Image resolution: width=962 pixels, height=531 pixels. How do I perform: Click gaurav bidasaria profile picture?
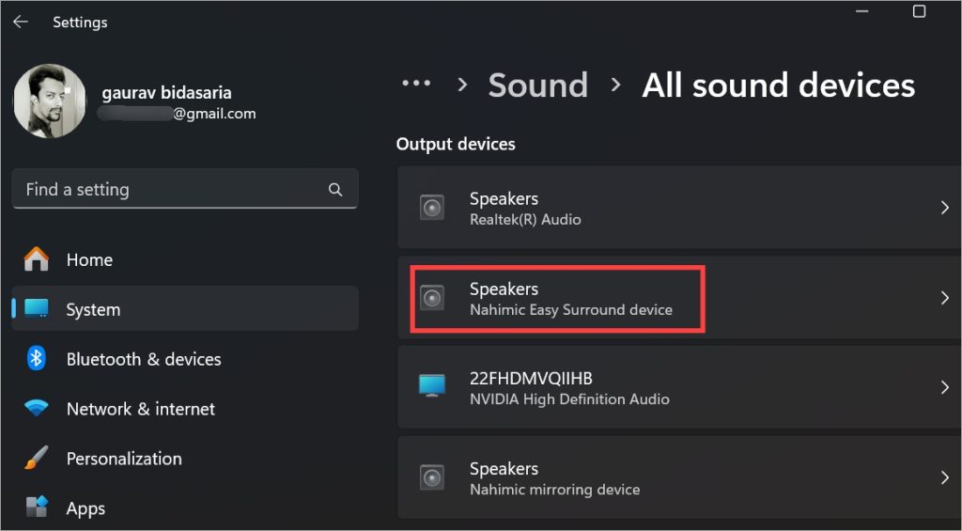coord(50,102)
